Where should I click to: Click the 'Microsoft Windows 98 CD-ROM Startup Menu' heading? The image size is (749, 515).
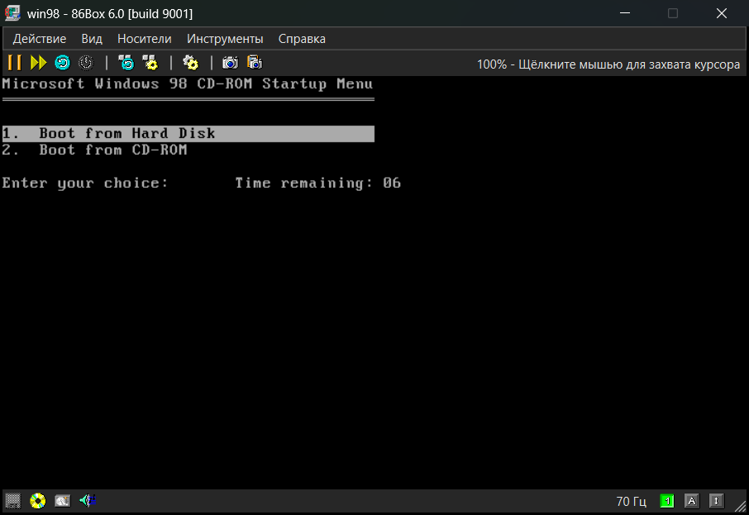click(188, 84)
